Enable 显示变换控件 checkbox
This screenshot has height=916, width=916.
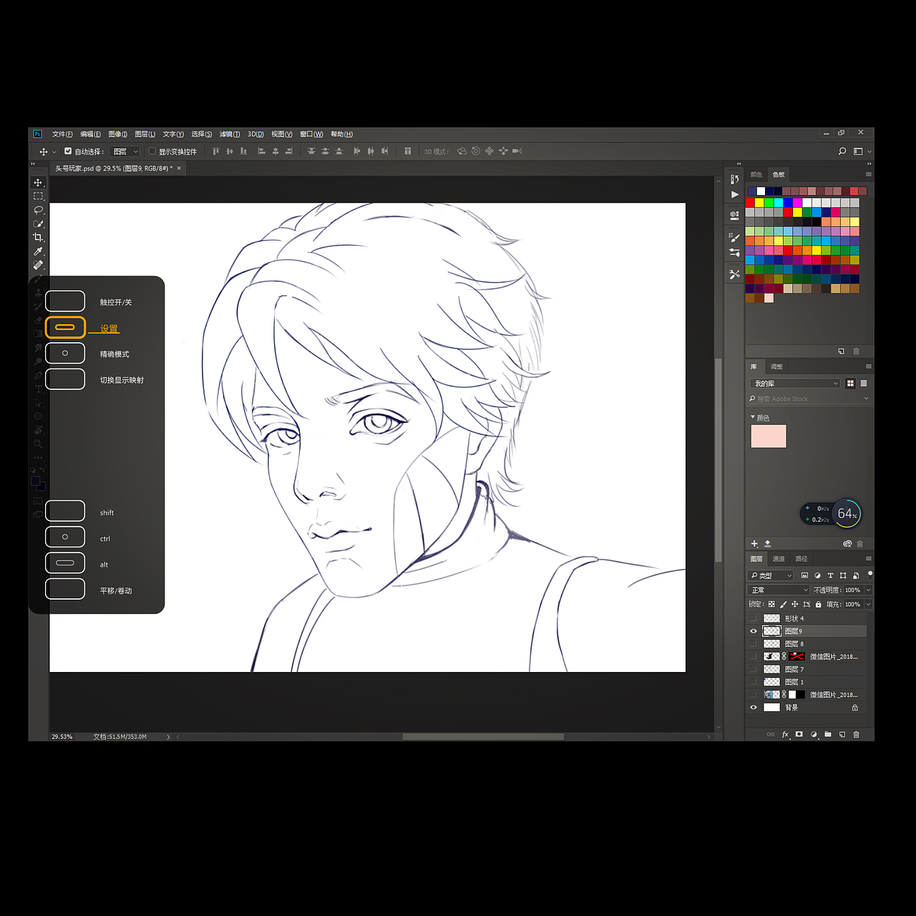[152, 151]
